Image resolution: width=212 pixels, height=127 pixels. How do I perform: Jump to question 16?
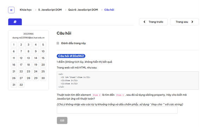(x=14, y=65)
